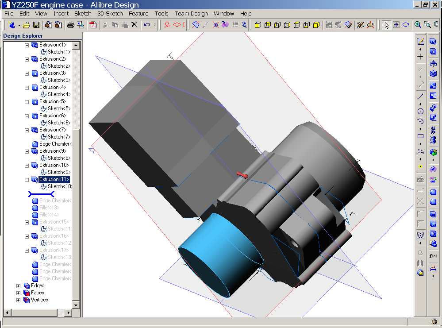Print the design using the printer icon

(71, 25)
